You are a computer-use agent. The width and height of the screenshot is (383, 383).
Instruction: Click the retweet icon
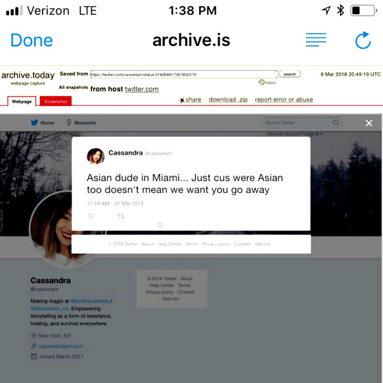tap(121, 216)
